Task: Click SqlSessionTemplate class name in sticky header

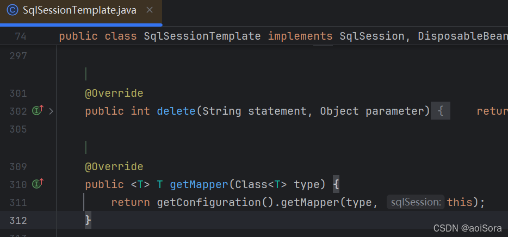Action: point(202,36)
